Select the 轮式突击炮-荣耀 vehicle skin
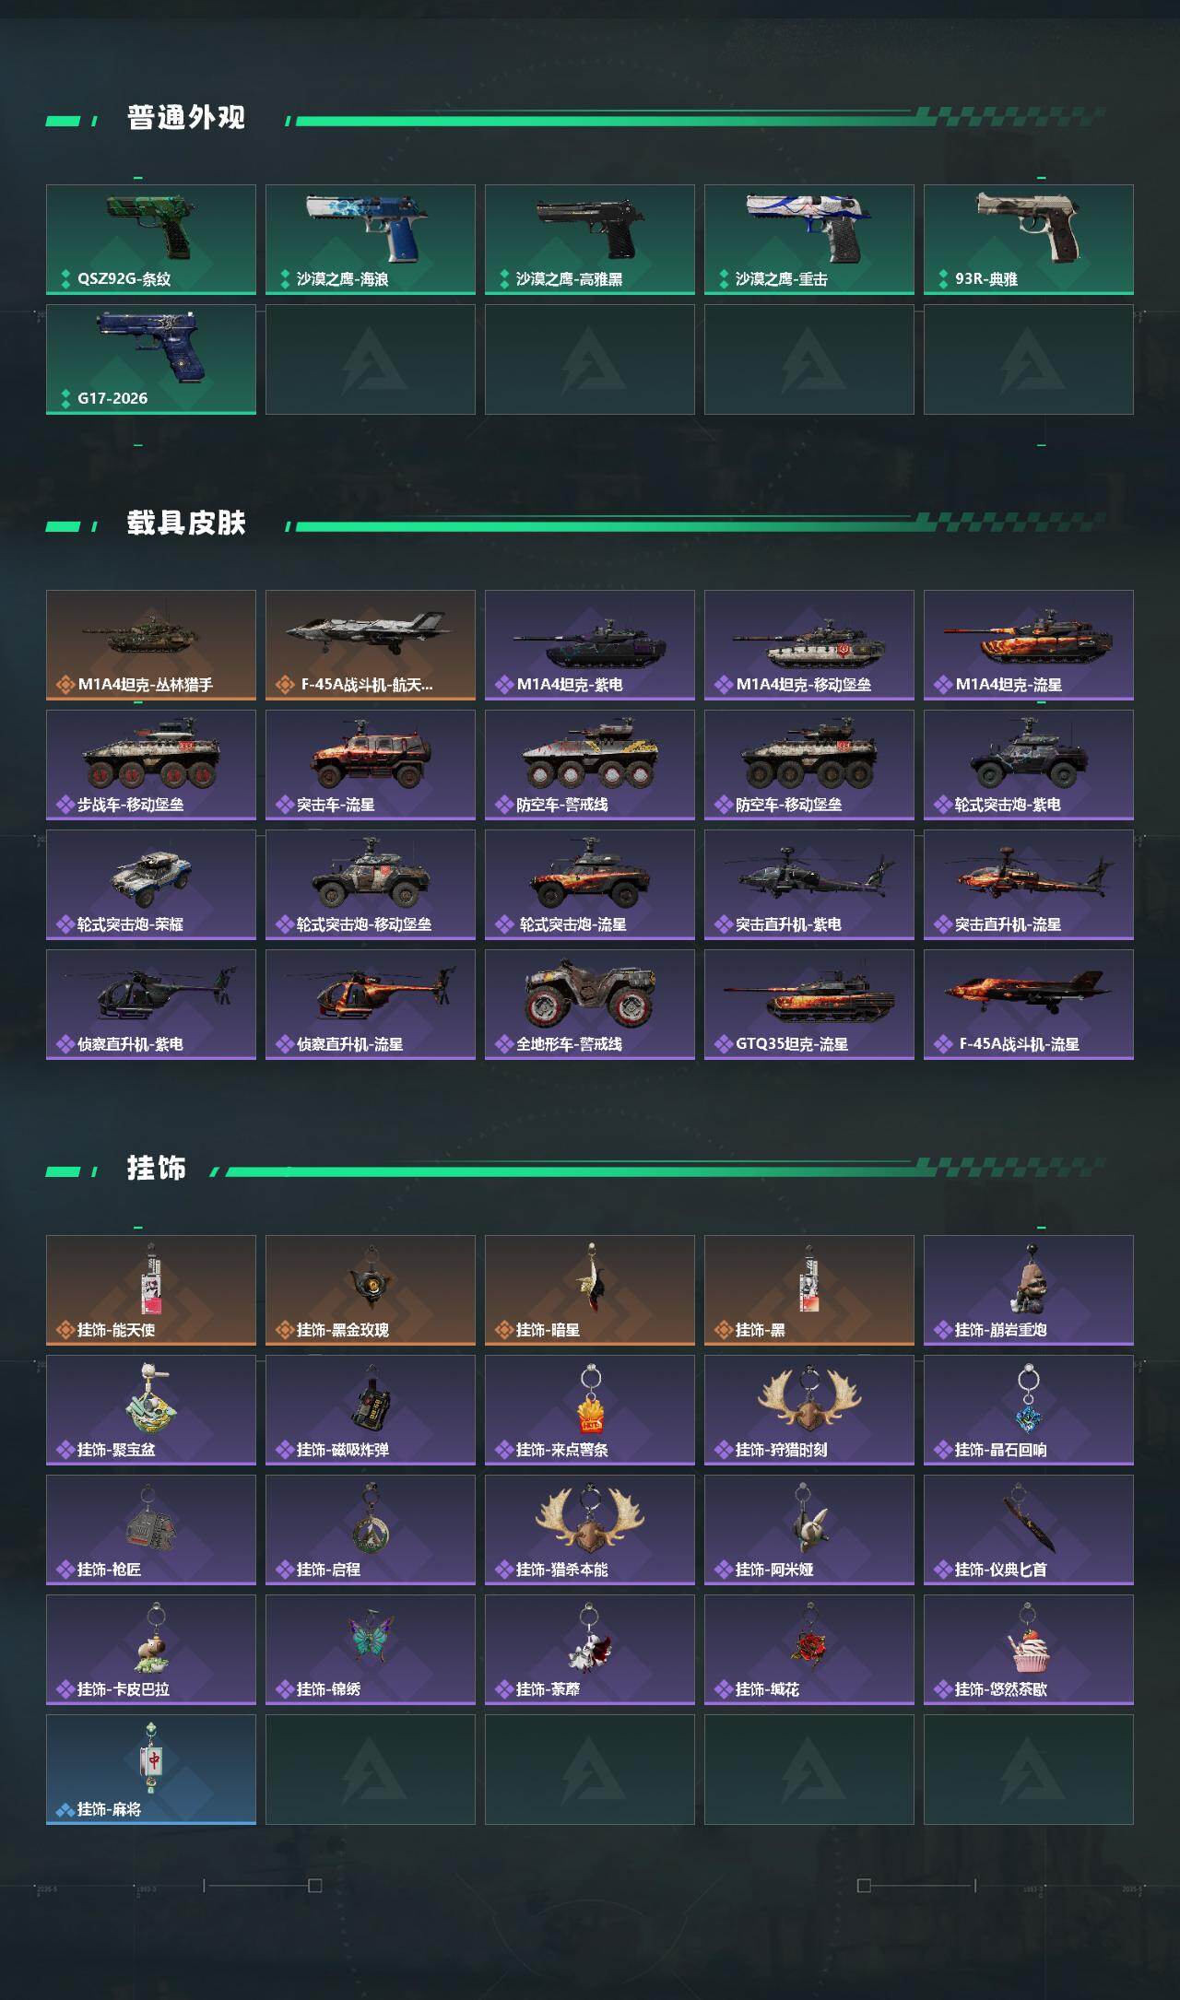The width and height of the screenshot is (1180, 2000). click(x=151, y=885)
